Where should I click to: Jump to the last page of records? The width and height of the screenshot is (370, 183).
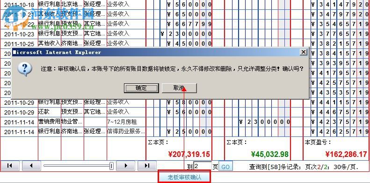[147, 166]
